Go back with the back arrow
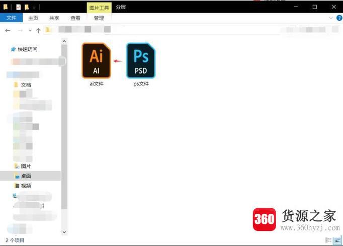The width and height of the screenshot is (343, 246). [8, 30]
